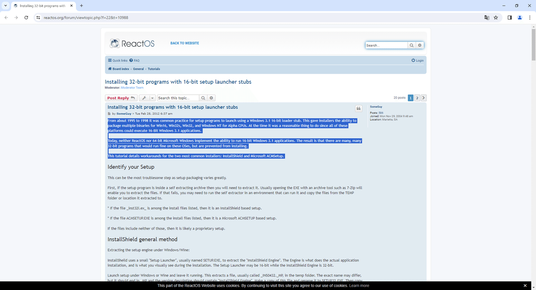Open the Moderator Team link
Image resolution: width=536 pixels, height=290 pixels.
(132, 87)
